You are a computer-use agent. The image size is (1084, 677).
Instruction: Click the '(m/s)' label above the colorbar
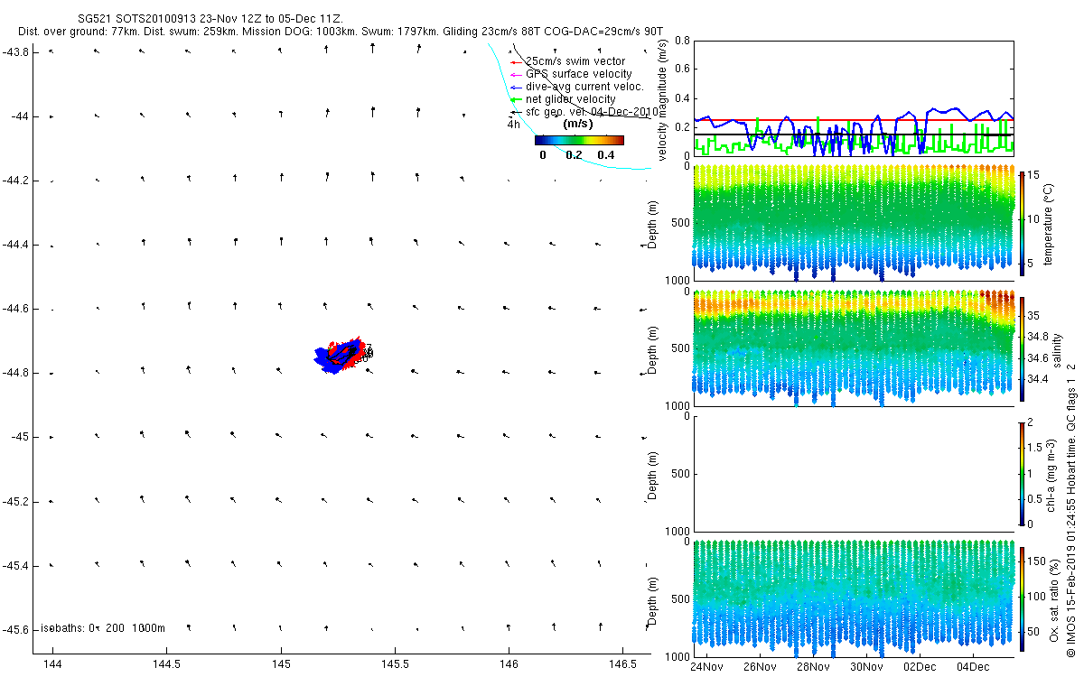578,124
